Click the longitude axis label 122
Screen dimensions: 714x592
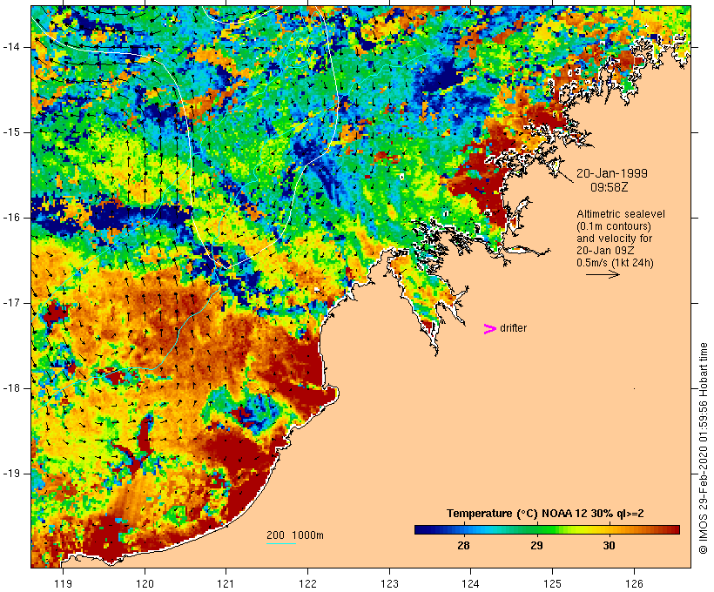click(307, 583)
